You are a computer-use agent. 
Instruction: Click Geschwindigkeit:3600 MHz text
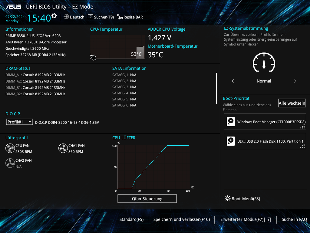tap(27, 48)
